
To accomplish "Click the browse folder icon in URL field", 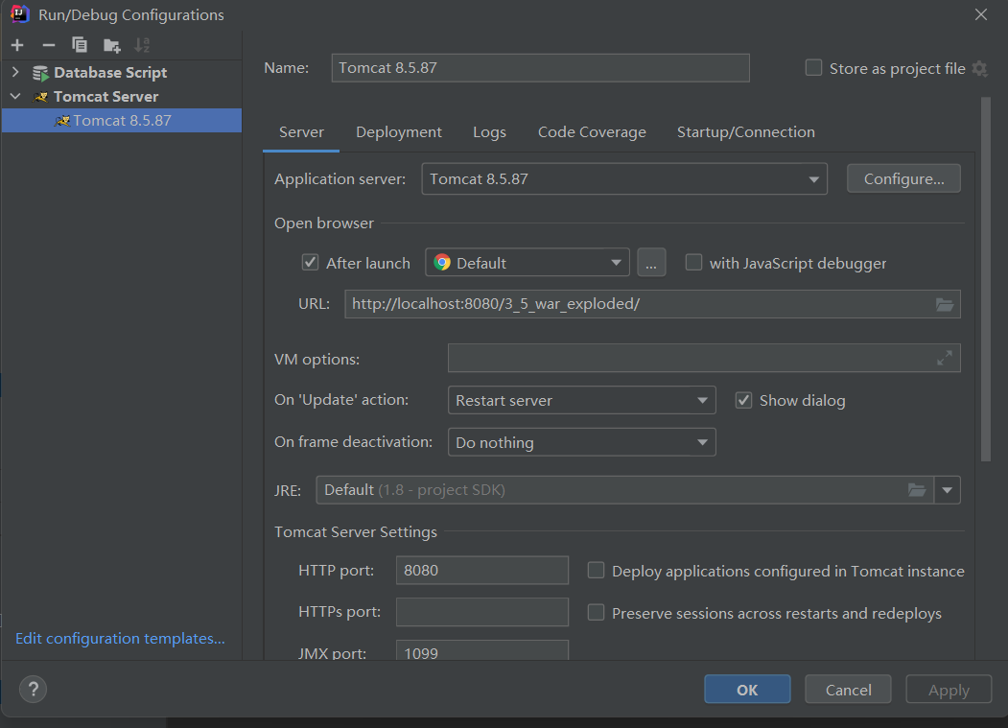I will [x=945, y=305].
